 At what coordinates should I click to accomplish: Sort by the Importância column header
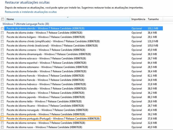(138, 19)
